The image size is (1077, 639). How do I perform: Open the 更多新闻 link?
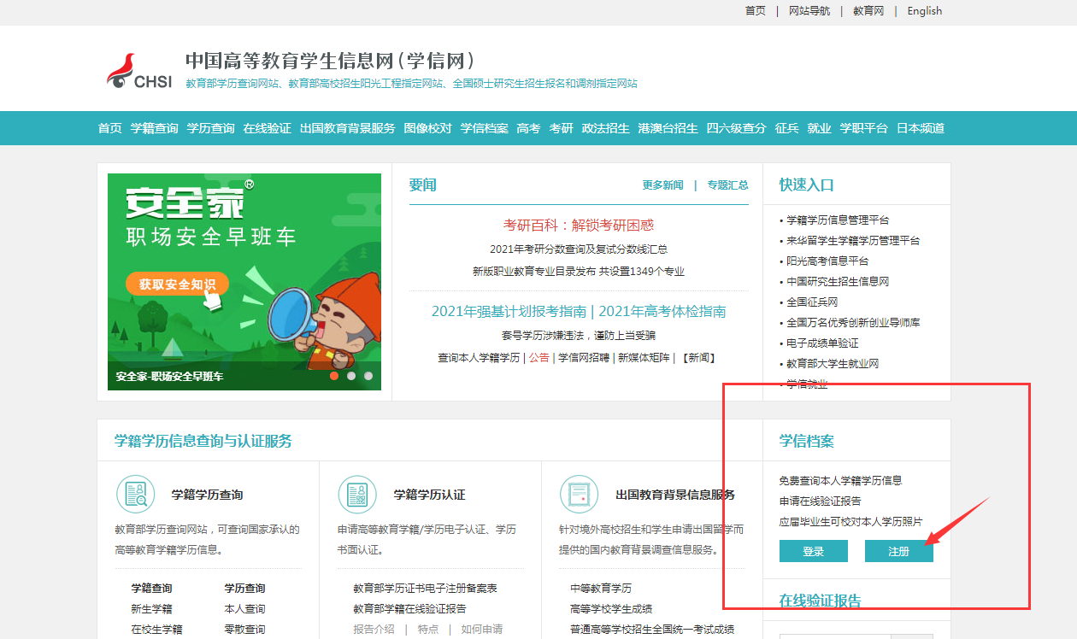[662, 185]
